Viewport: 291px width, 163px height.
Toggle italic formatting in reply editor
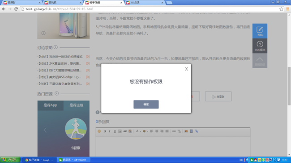click(110, 131)
